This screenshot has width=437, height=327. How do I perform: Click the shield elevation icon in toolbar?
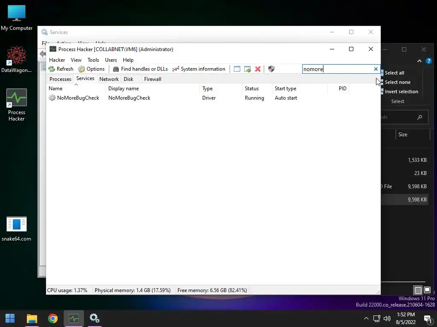point(271,69)
